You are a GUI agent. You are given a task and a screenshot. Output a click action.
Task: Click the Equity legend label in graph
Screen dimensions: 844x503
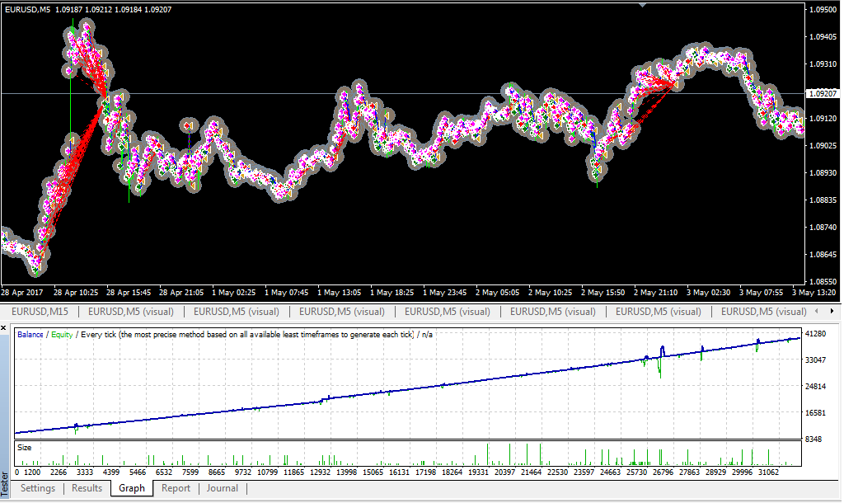click(x=63, y=334)
